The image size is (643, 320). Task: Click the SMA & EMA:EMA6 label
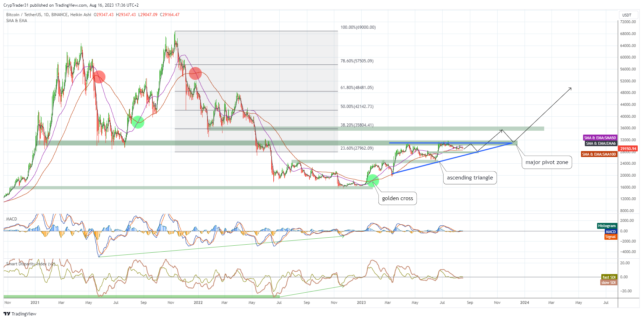(x=601, y=143)
